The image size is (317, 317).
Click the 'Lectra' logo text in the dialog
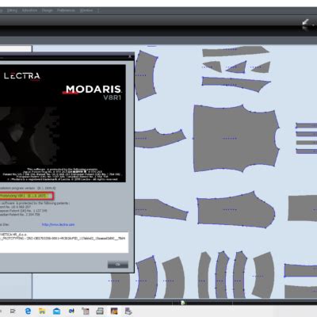point(22,76)
